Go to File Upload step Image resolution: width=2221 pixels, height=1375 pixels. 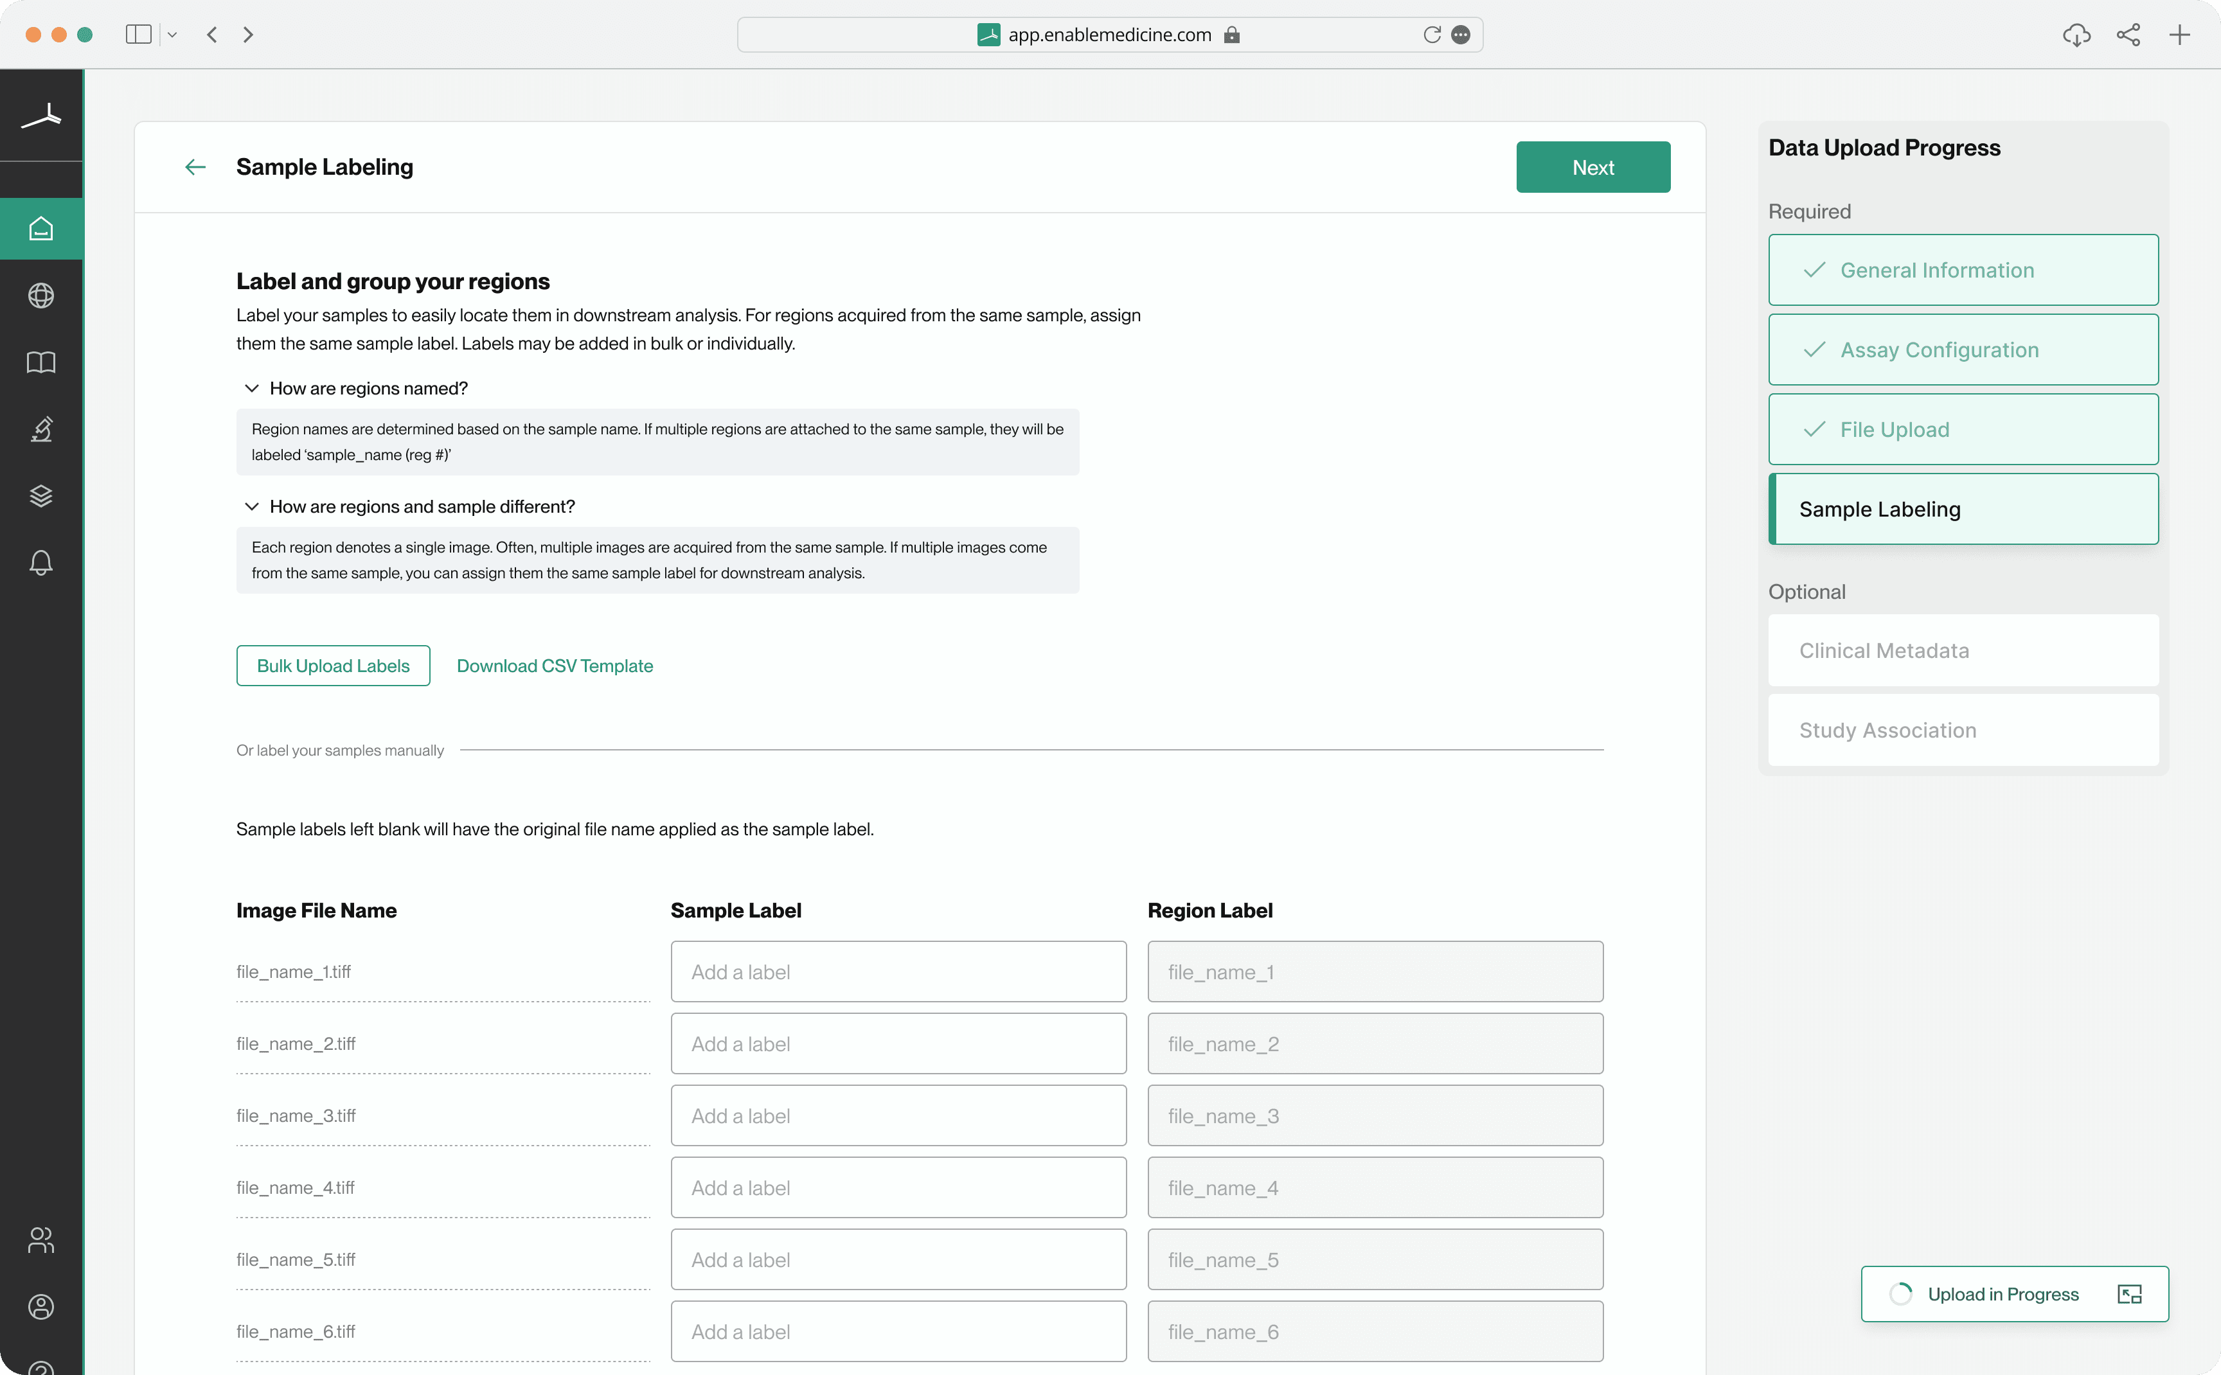(1963, 429)
